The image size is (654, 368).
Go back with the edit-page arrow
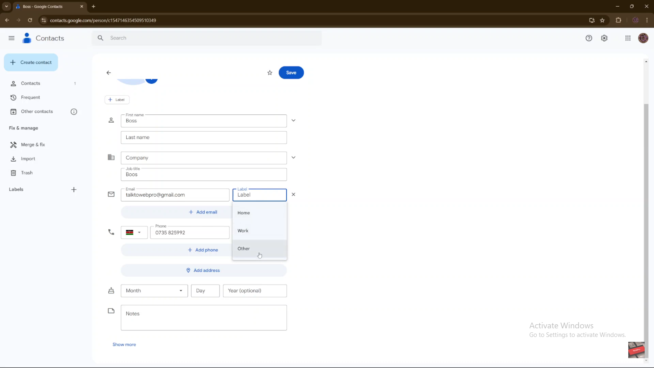coord(109,73)
